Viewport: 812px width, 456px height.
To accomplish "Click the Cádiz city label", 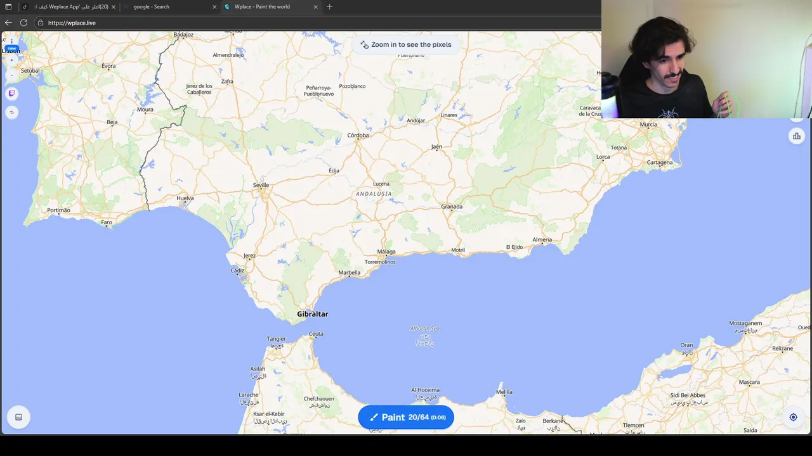I will tap(237, 270).
